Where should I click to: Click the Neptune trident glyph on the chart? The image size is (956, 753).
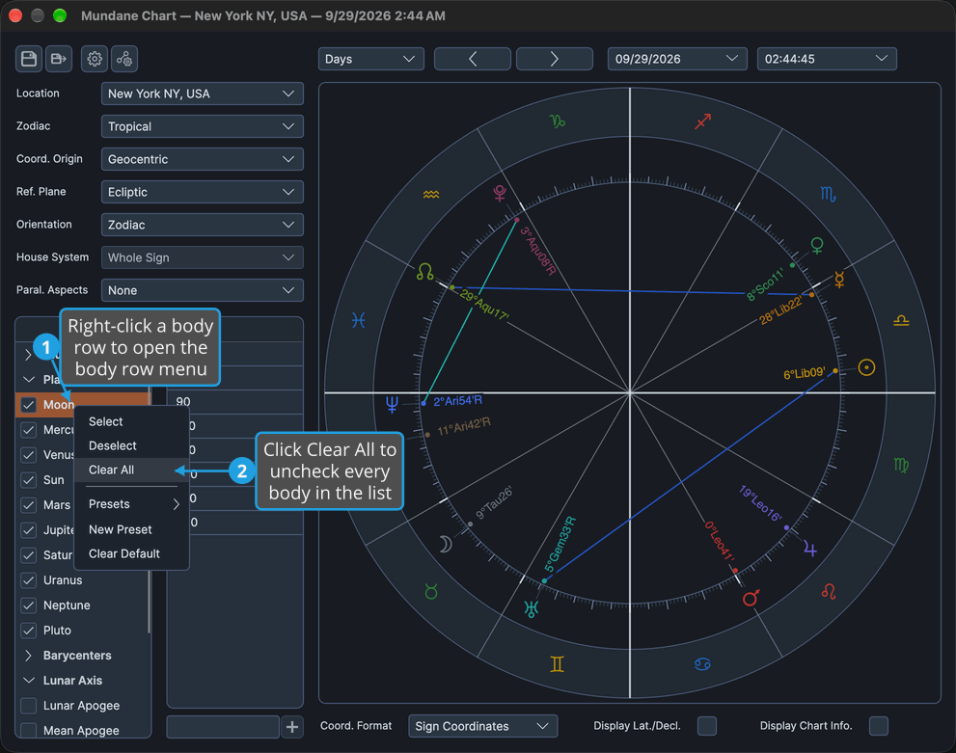392,404
